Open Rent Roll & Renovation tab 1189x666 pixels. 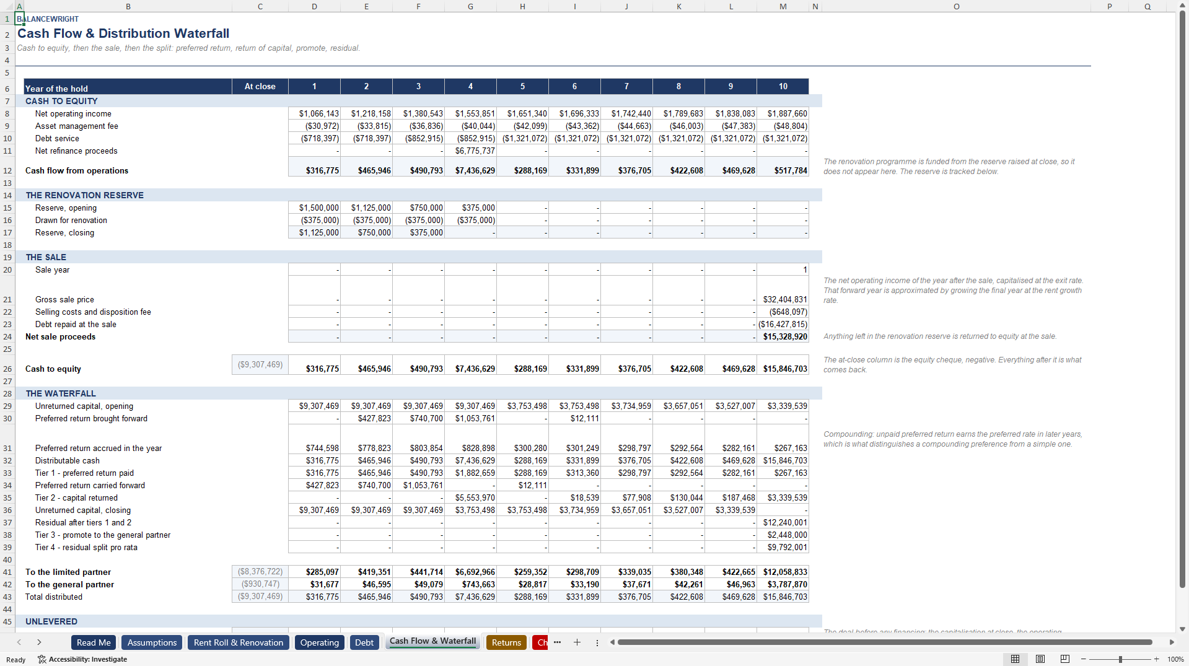(x=239, y=642)
